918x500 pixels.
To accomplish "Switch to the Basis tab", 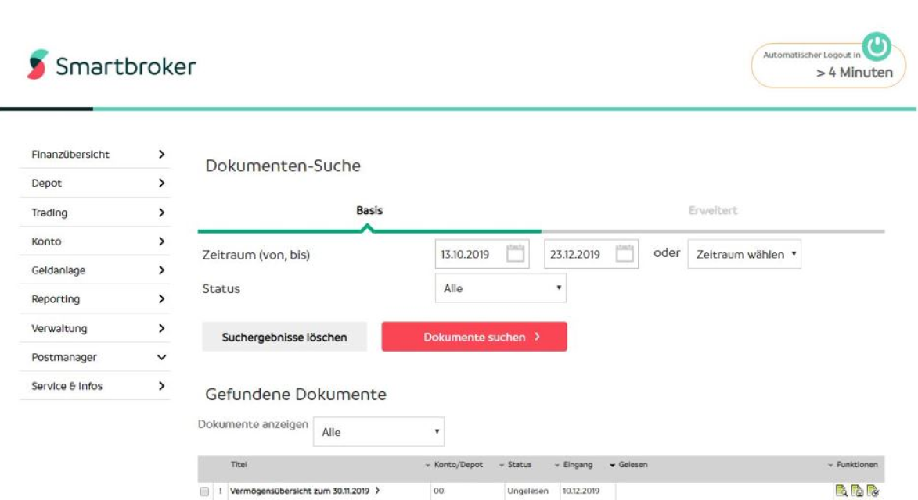I will (x=369, y=210).
